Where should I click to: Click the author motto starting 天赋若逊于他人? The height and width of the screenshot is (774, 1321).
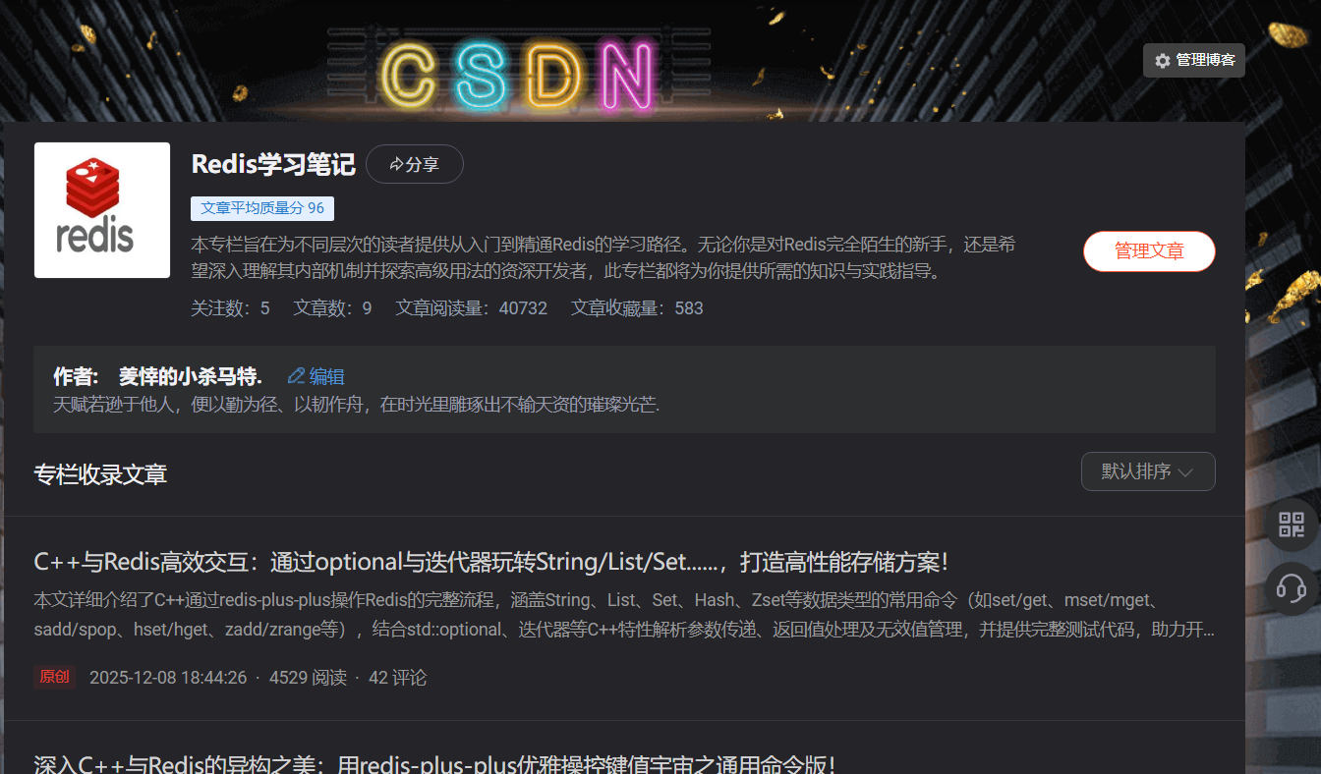tap(356, 405)
